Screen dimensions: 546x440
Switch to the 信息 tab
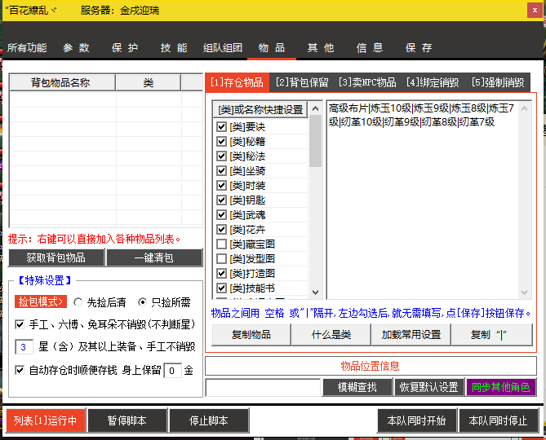click(x=370, y=47)
